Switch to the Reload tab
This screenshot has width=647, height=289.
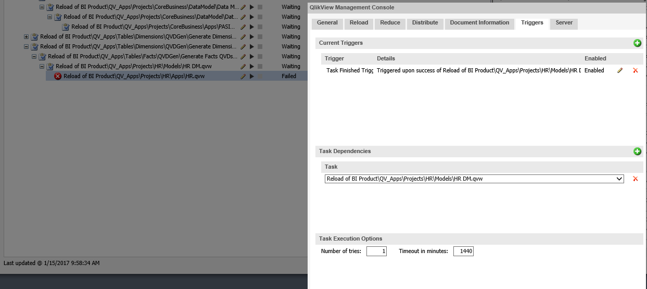click(359, 23)
